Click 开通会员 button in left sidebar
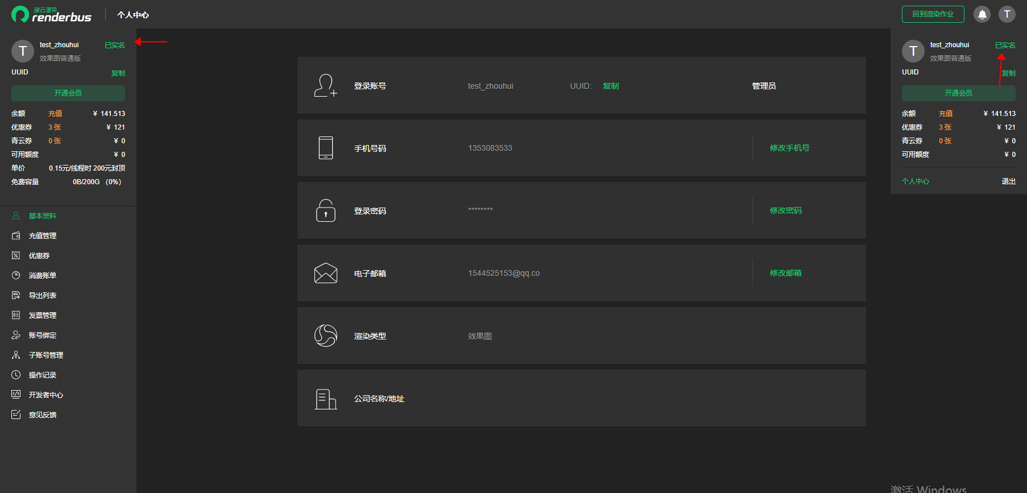 point(68,93)
